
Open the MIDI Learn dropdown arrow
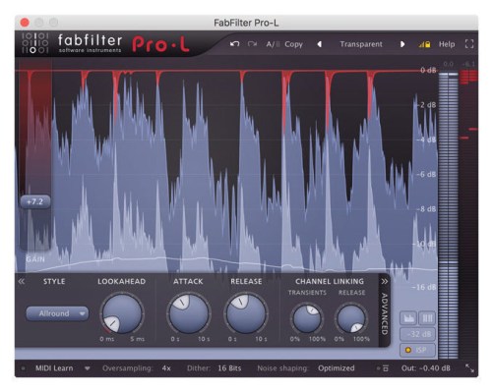88,368
